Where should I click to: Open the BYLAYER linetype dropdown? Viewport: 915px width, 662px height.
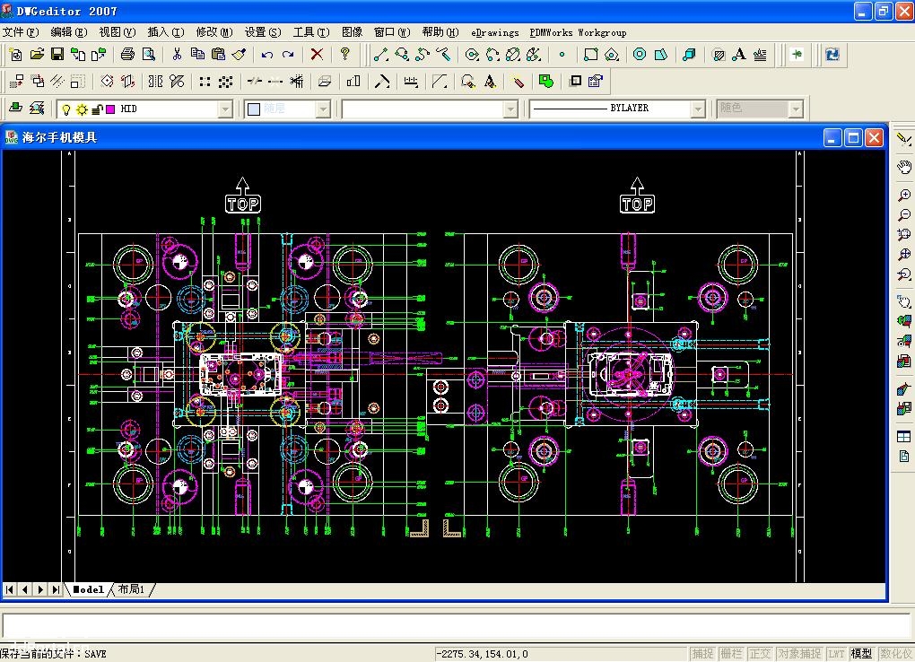click(x=698, y=109)
